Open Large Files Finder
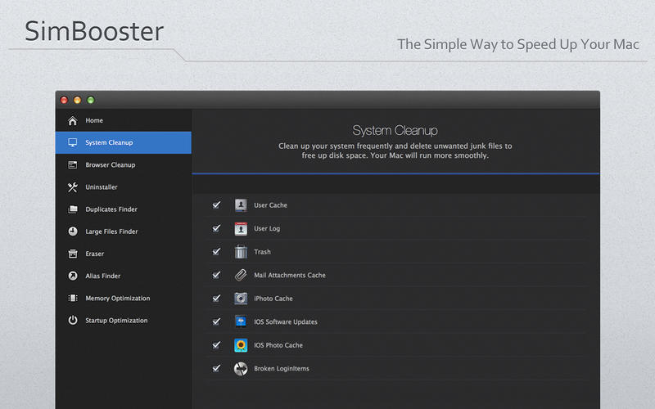 tap(124, 231)
